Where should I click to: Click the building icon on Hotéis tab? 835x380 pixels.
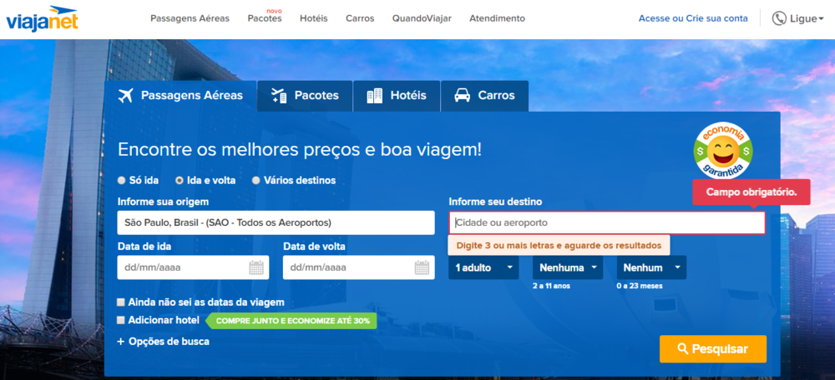(x=374, y=96)
